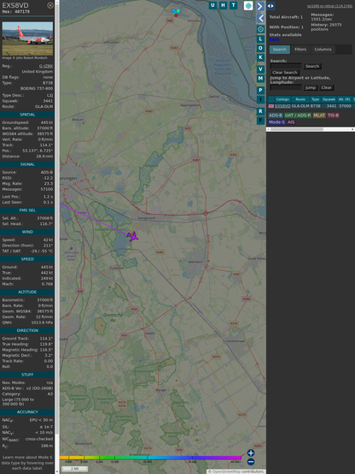Zoom in the map with plus
This screenshot has height=474, width=355.
tap(251, 453)
